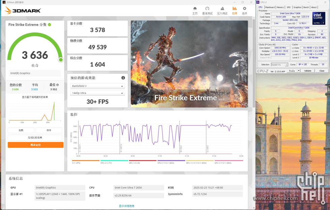Click the average score 3 533
Screen dimensions: 330x210
(x=34, y=89)
